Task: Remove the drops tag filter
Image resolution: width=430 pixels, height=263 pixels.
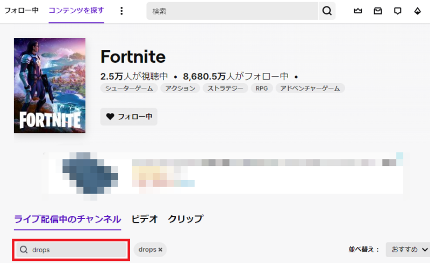Action: (x=160, y=250)
